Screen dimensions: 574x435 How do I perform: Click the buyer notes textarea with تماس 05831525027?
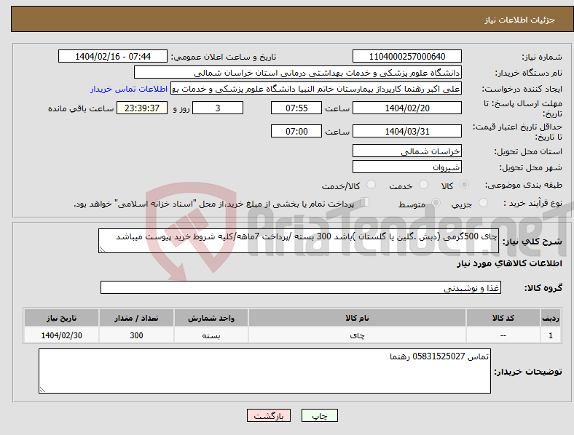pos(264,371)
